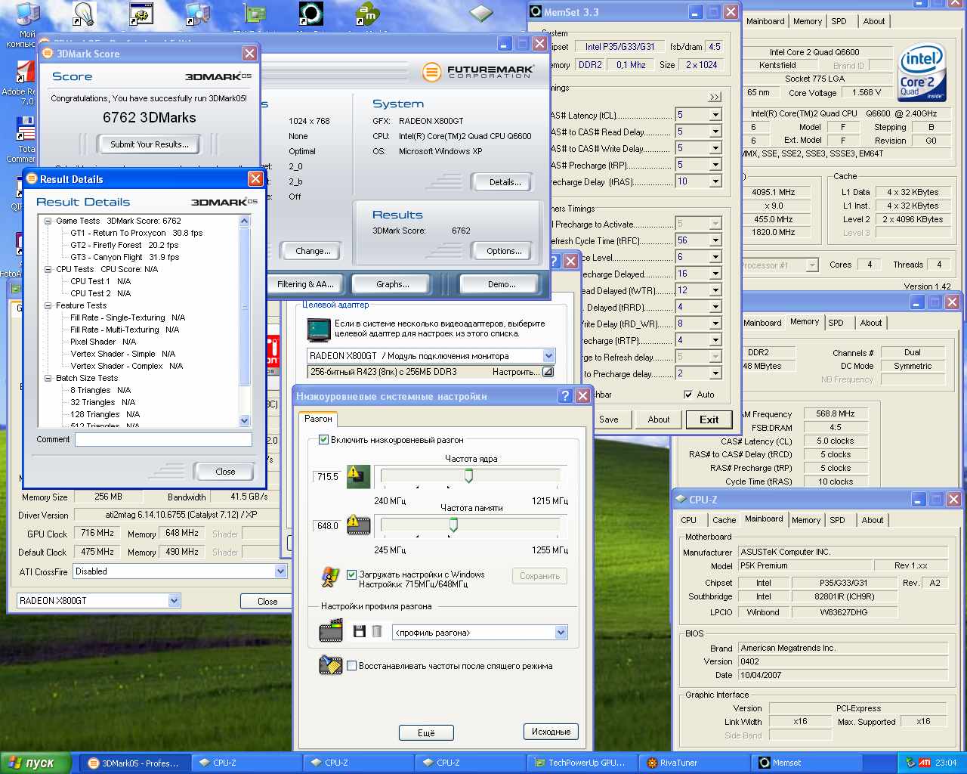Open RAS# to CAS# Read Delay dropdown
This screenshot has height=774, width=967.
(x=715, y=132)
